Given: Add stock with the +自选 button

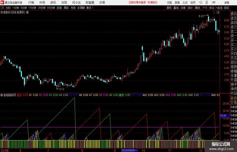Looking at the screenshot, I should (x=219, y=8).
